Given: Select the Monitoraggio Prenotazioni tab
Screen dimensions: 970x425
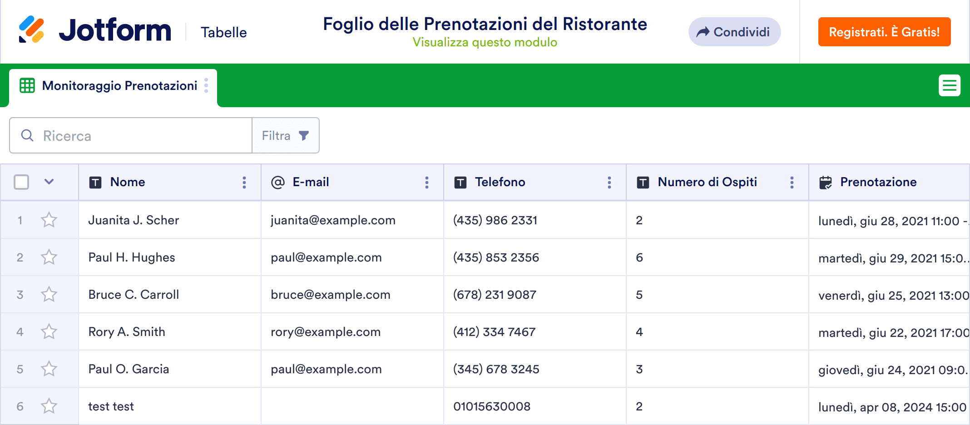Looking at the screenshot, I should [x=119, y=86].
